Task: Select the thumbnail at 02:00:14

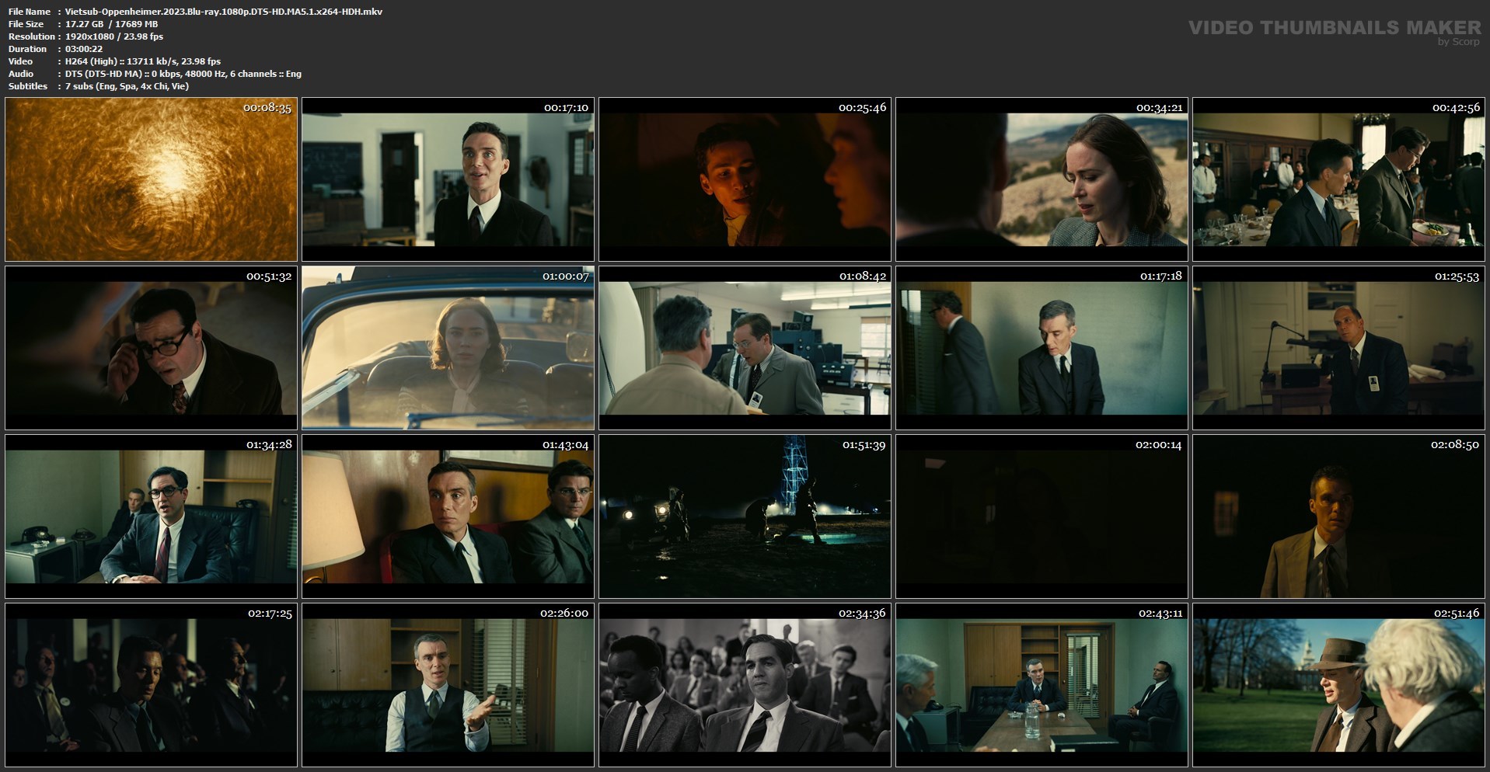Action: [1042, 516]
